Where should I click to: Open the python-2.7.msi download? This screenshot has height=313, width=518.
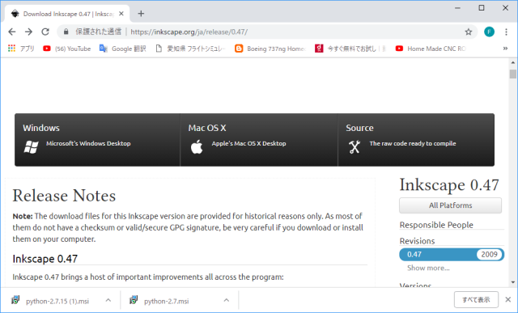(x=167, y=301)
